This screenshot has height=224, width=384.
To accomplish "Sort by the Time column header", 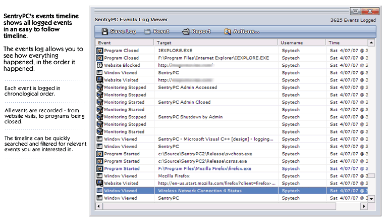I will point(347,42).
